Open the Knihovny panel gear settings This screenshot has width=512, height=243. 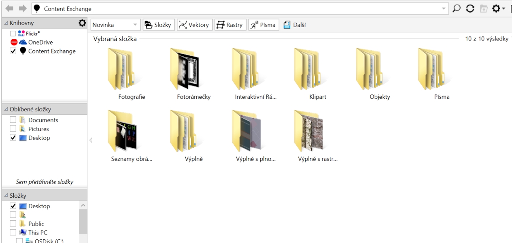pyautogui.click(x=82, y=23)
